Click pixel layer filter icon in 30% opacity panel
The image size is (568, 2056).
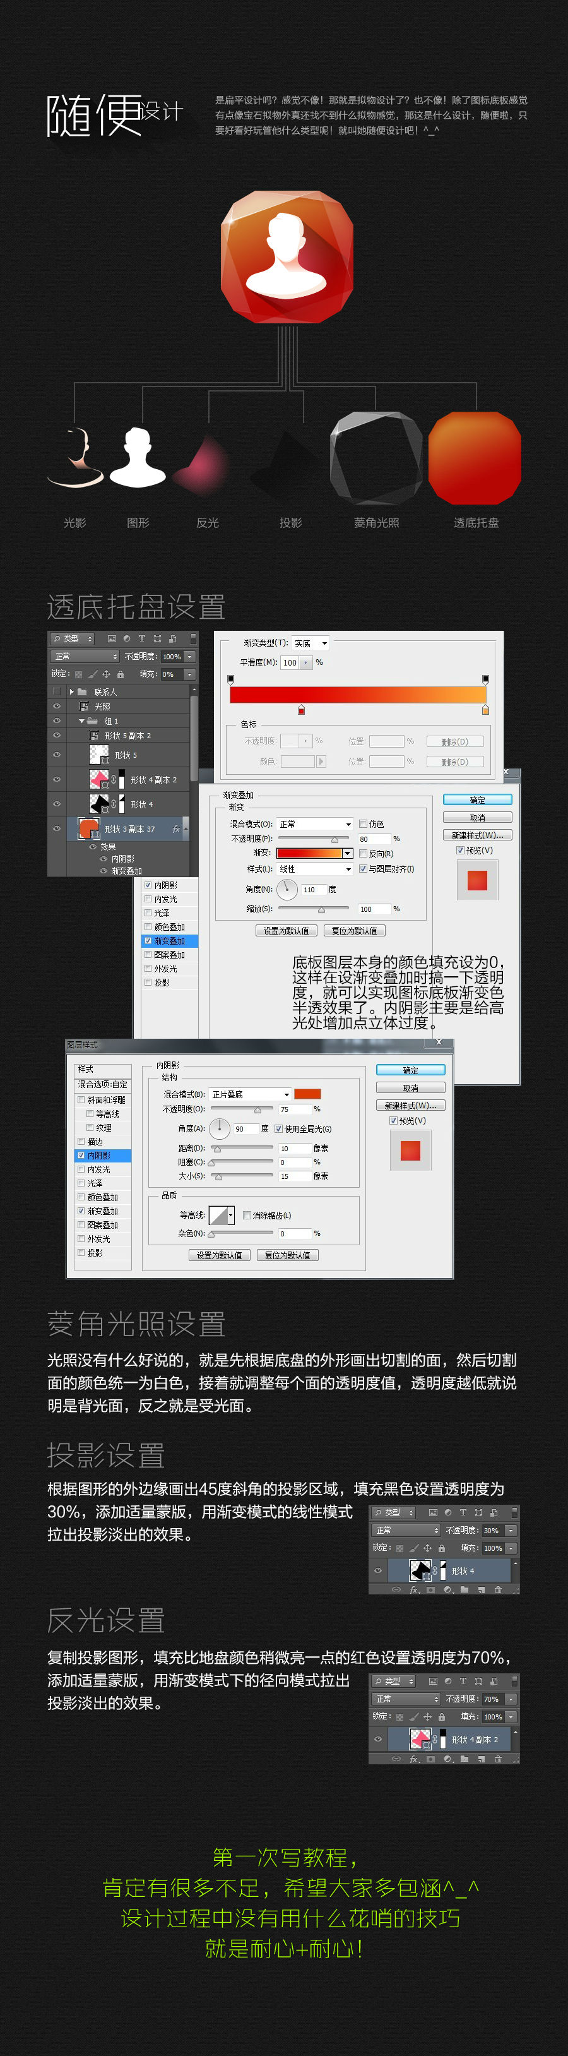(x=433, y=1512)
